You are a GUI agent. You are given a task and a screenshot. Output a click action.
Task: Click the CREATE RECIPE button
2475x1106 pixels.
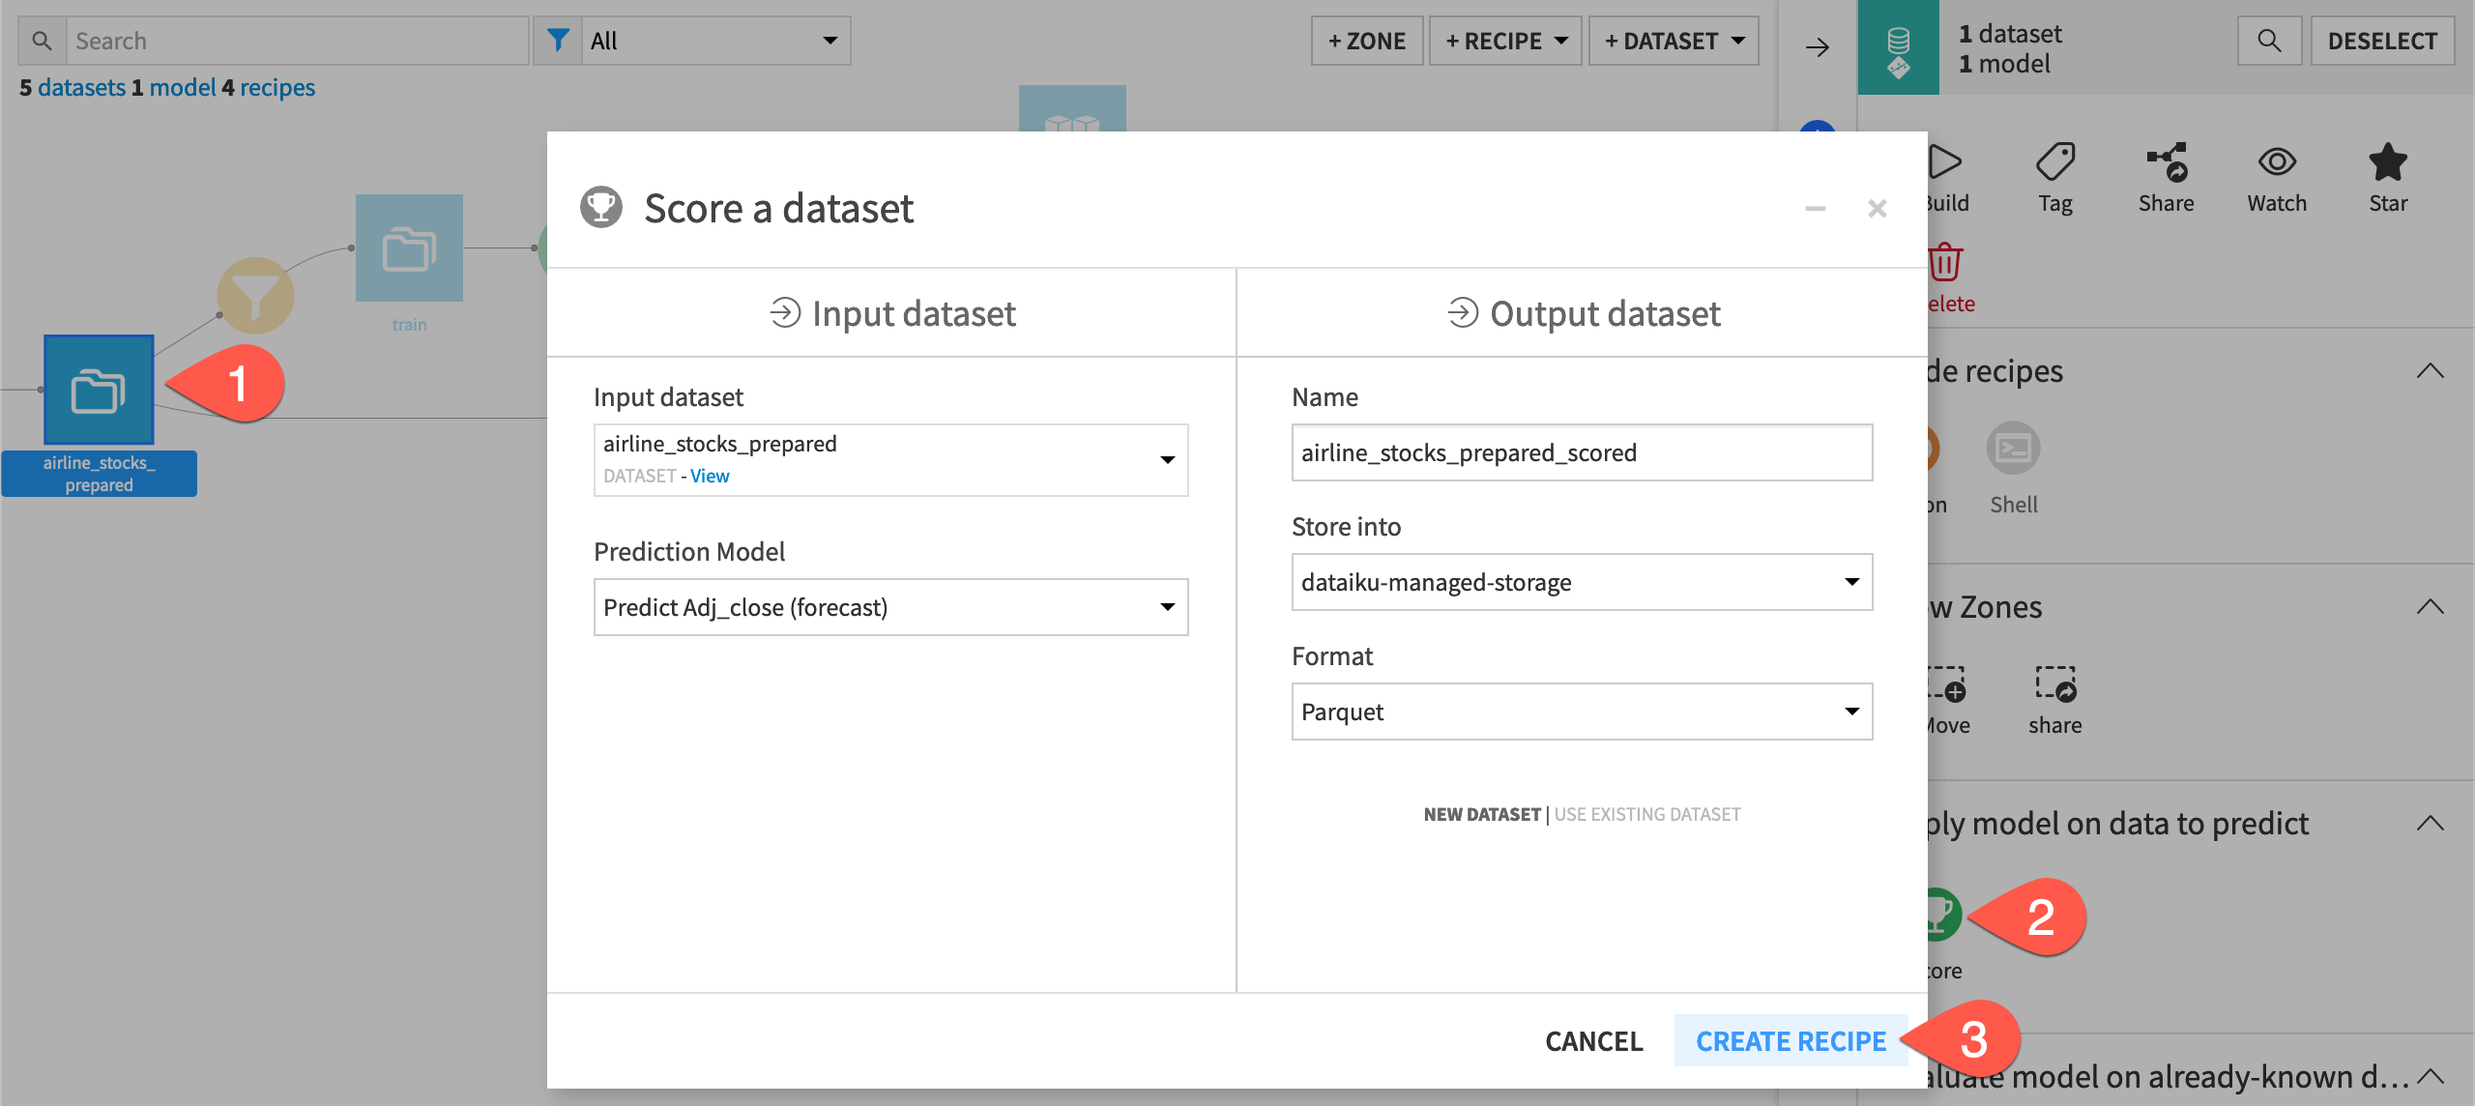click(x=1791, y=1041)
